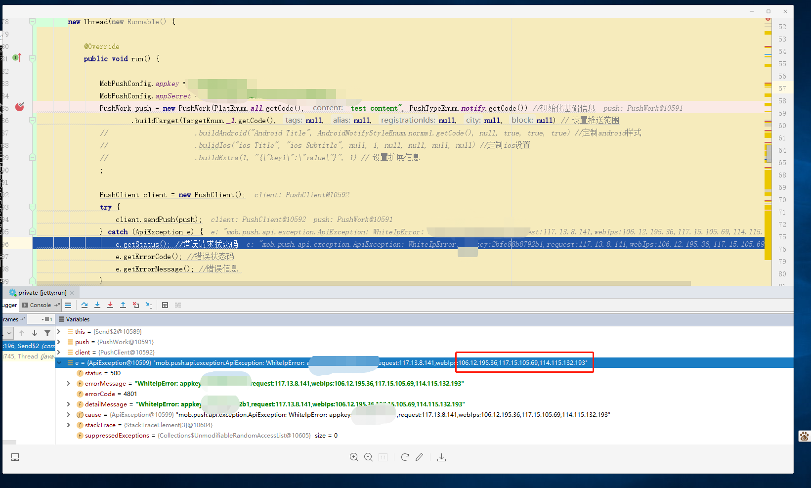Rotate the image with the rotate icon
The image size is (811, 488).
[x=405, y=457]
